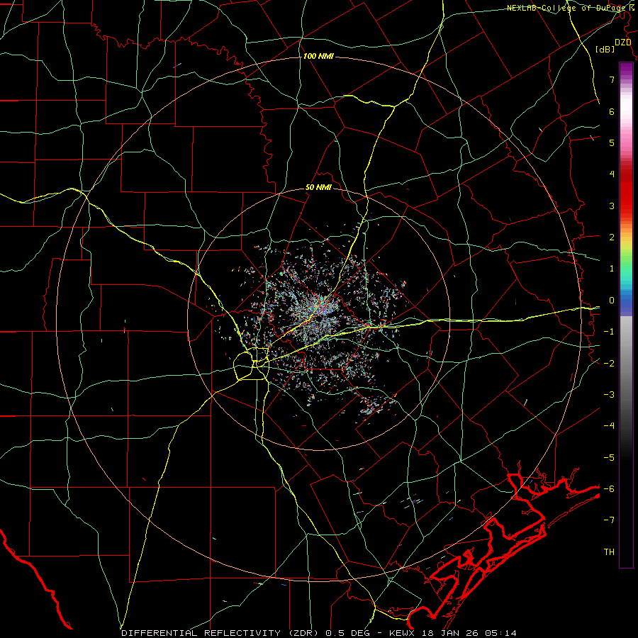
Task: Click the "-5" value on the dB scale
Action: (609, 458)
